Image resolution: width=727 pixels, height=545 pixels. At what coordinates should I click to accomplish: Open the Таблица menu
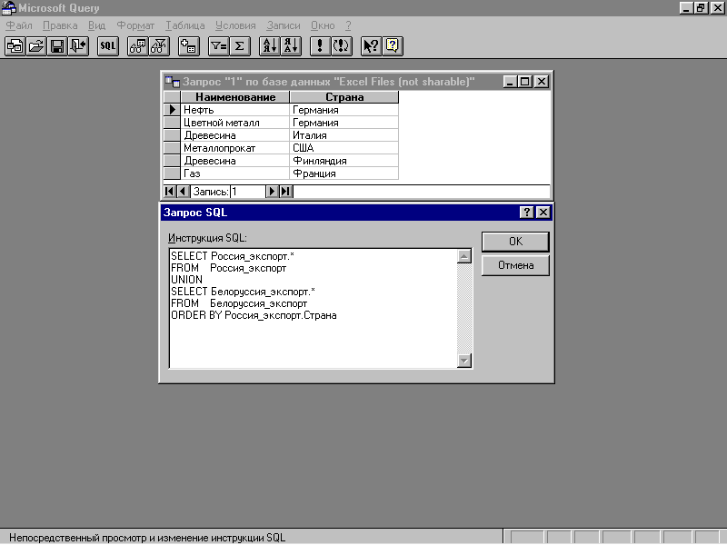coord(185,25)
